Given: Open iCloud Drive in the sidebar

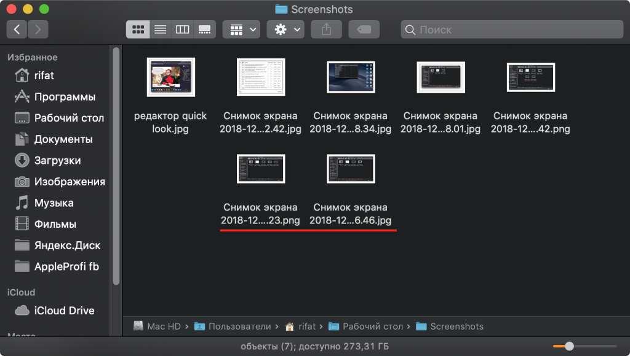Looking at the screenshot, I should click(x=64, y=311).
